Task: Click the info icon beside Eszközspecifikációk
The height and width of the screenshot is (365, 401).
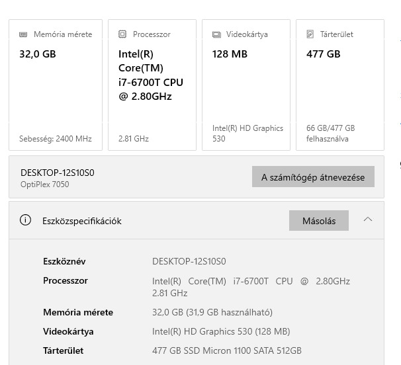Action: coord(26,221)
